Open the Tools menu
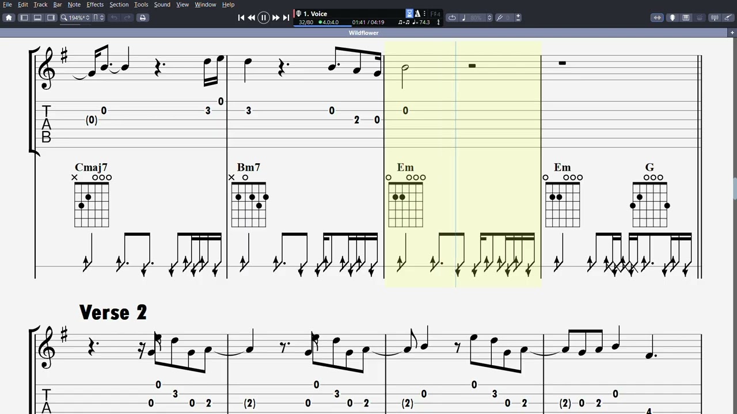This screenshot has width=737, height=414. (x=141, y=5)
